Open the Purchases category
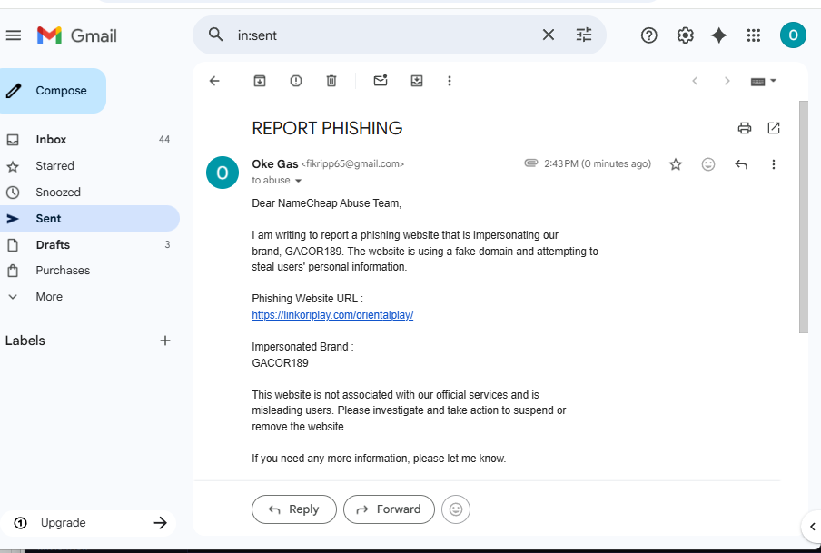This screenshot has height=553, width=821. [x=89, y=271]
